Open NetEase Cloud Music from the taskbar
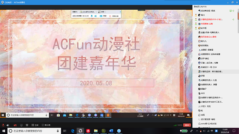This screenshot has width=239, height=134. (x=88, y=131)
